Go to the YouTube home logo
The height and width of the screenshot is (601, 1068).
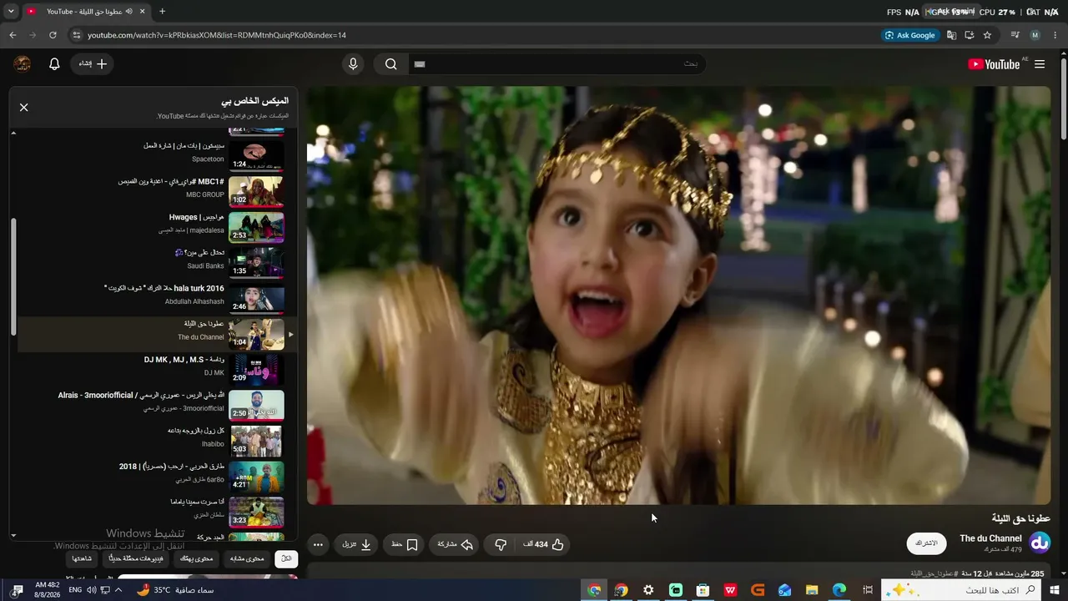point(994,64)
